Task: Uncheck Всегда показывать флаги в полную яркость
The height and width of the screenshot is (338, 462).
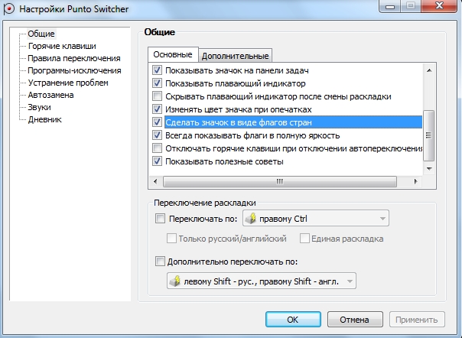Action: [x=157, y=135]
